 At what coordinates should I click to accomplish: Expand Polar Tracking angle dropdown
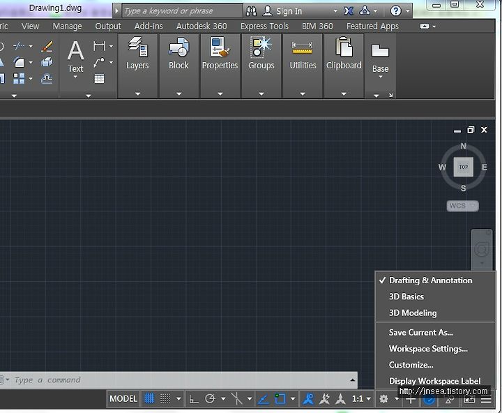click(223, 399)
